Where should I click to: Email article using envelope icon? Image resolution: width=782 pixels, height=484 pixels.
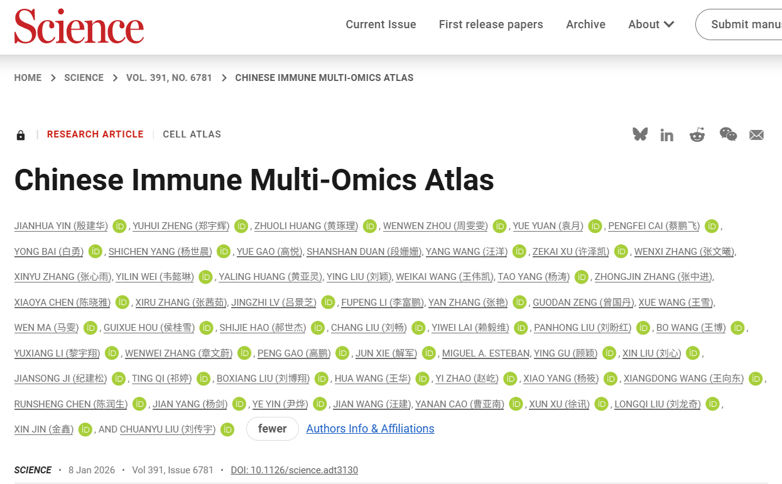coord(756,135)
